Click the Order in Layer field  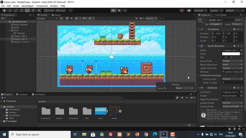click(233, 83)
